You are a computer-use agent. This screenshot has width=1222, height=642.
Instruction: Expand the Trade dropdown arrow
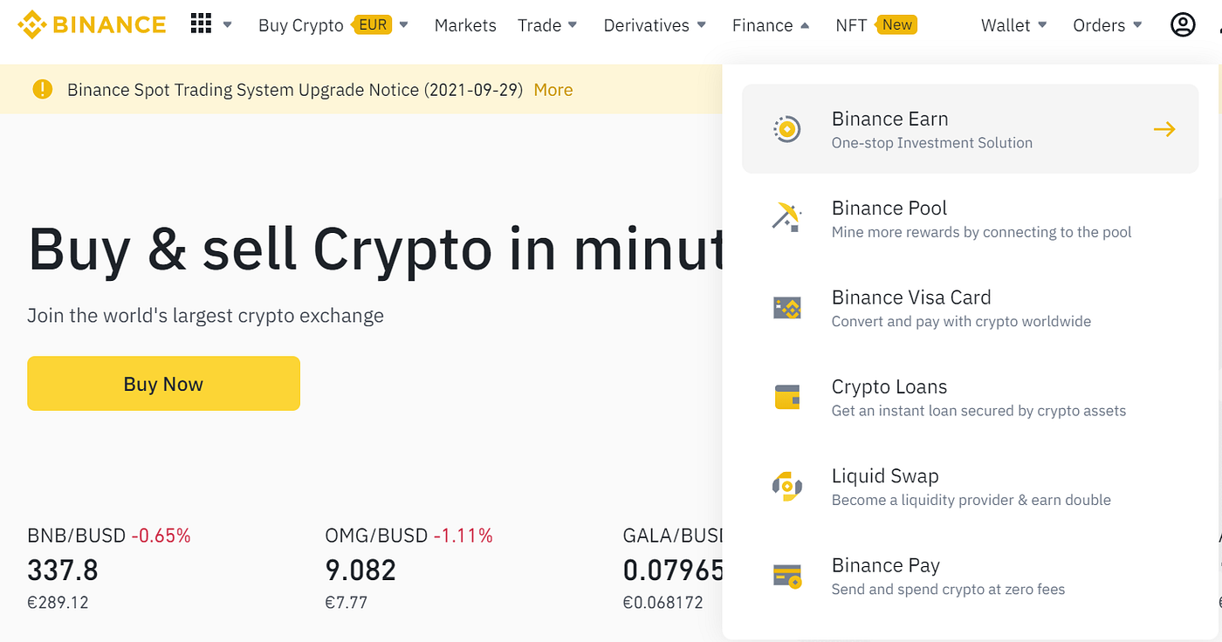(x=573, y=25)
